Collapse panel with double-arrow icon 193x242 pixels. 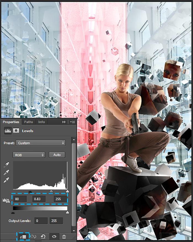pos(64,122)
